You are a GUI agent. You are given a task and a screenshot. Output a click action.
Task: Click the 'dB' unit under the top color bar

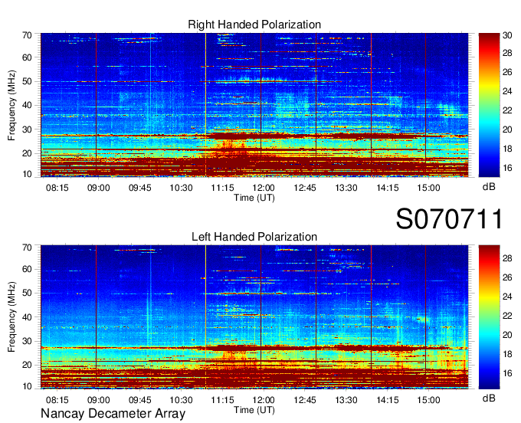(489, 187)
